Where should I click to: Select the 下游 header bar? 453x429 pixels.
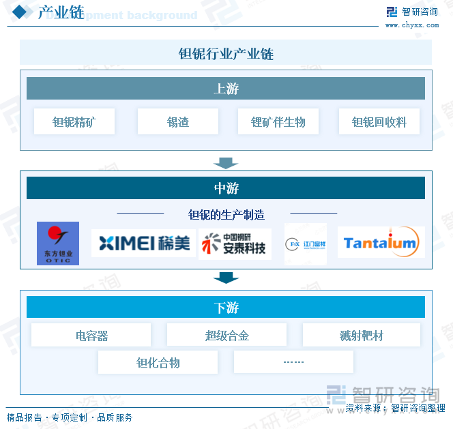click(x=226, y=307)
